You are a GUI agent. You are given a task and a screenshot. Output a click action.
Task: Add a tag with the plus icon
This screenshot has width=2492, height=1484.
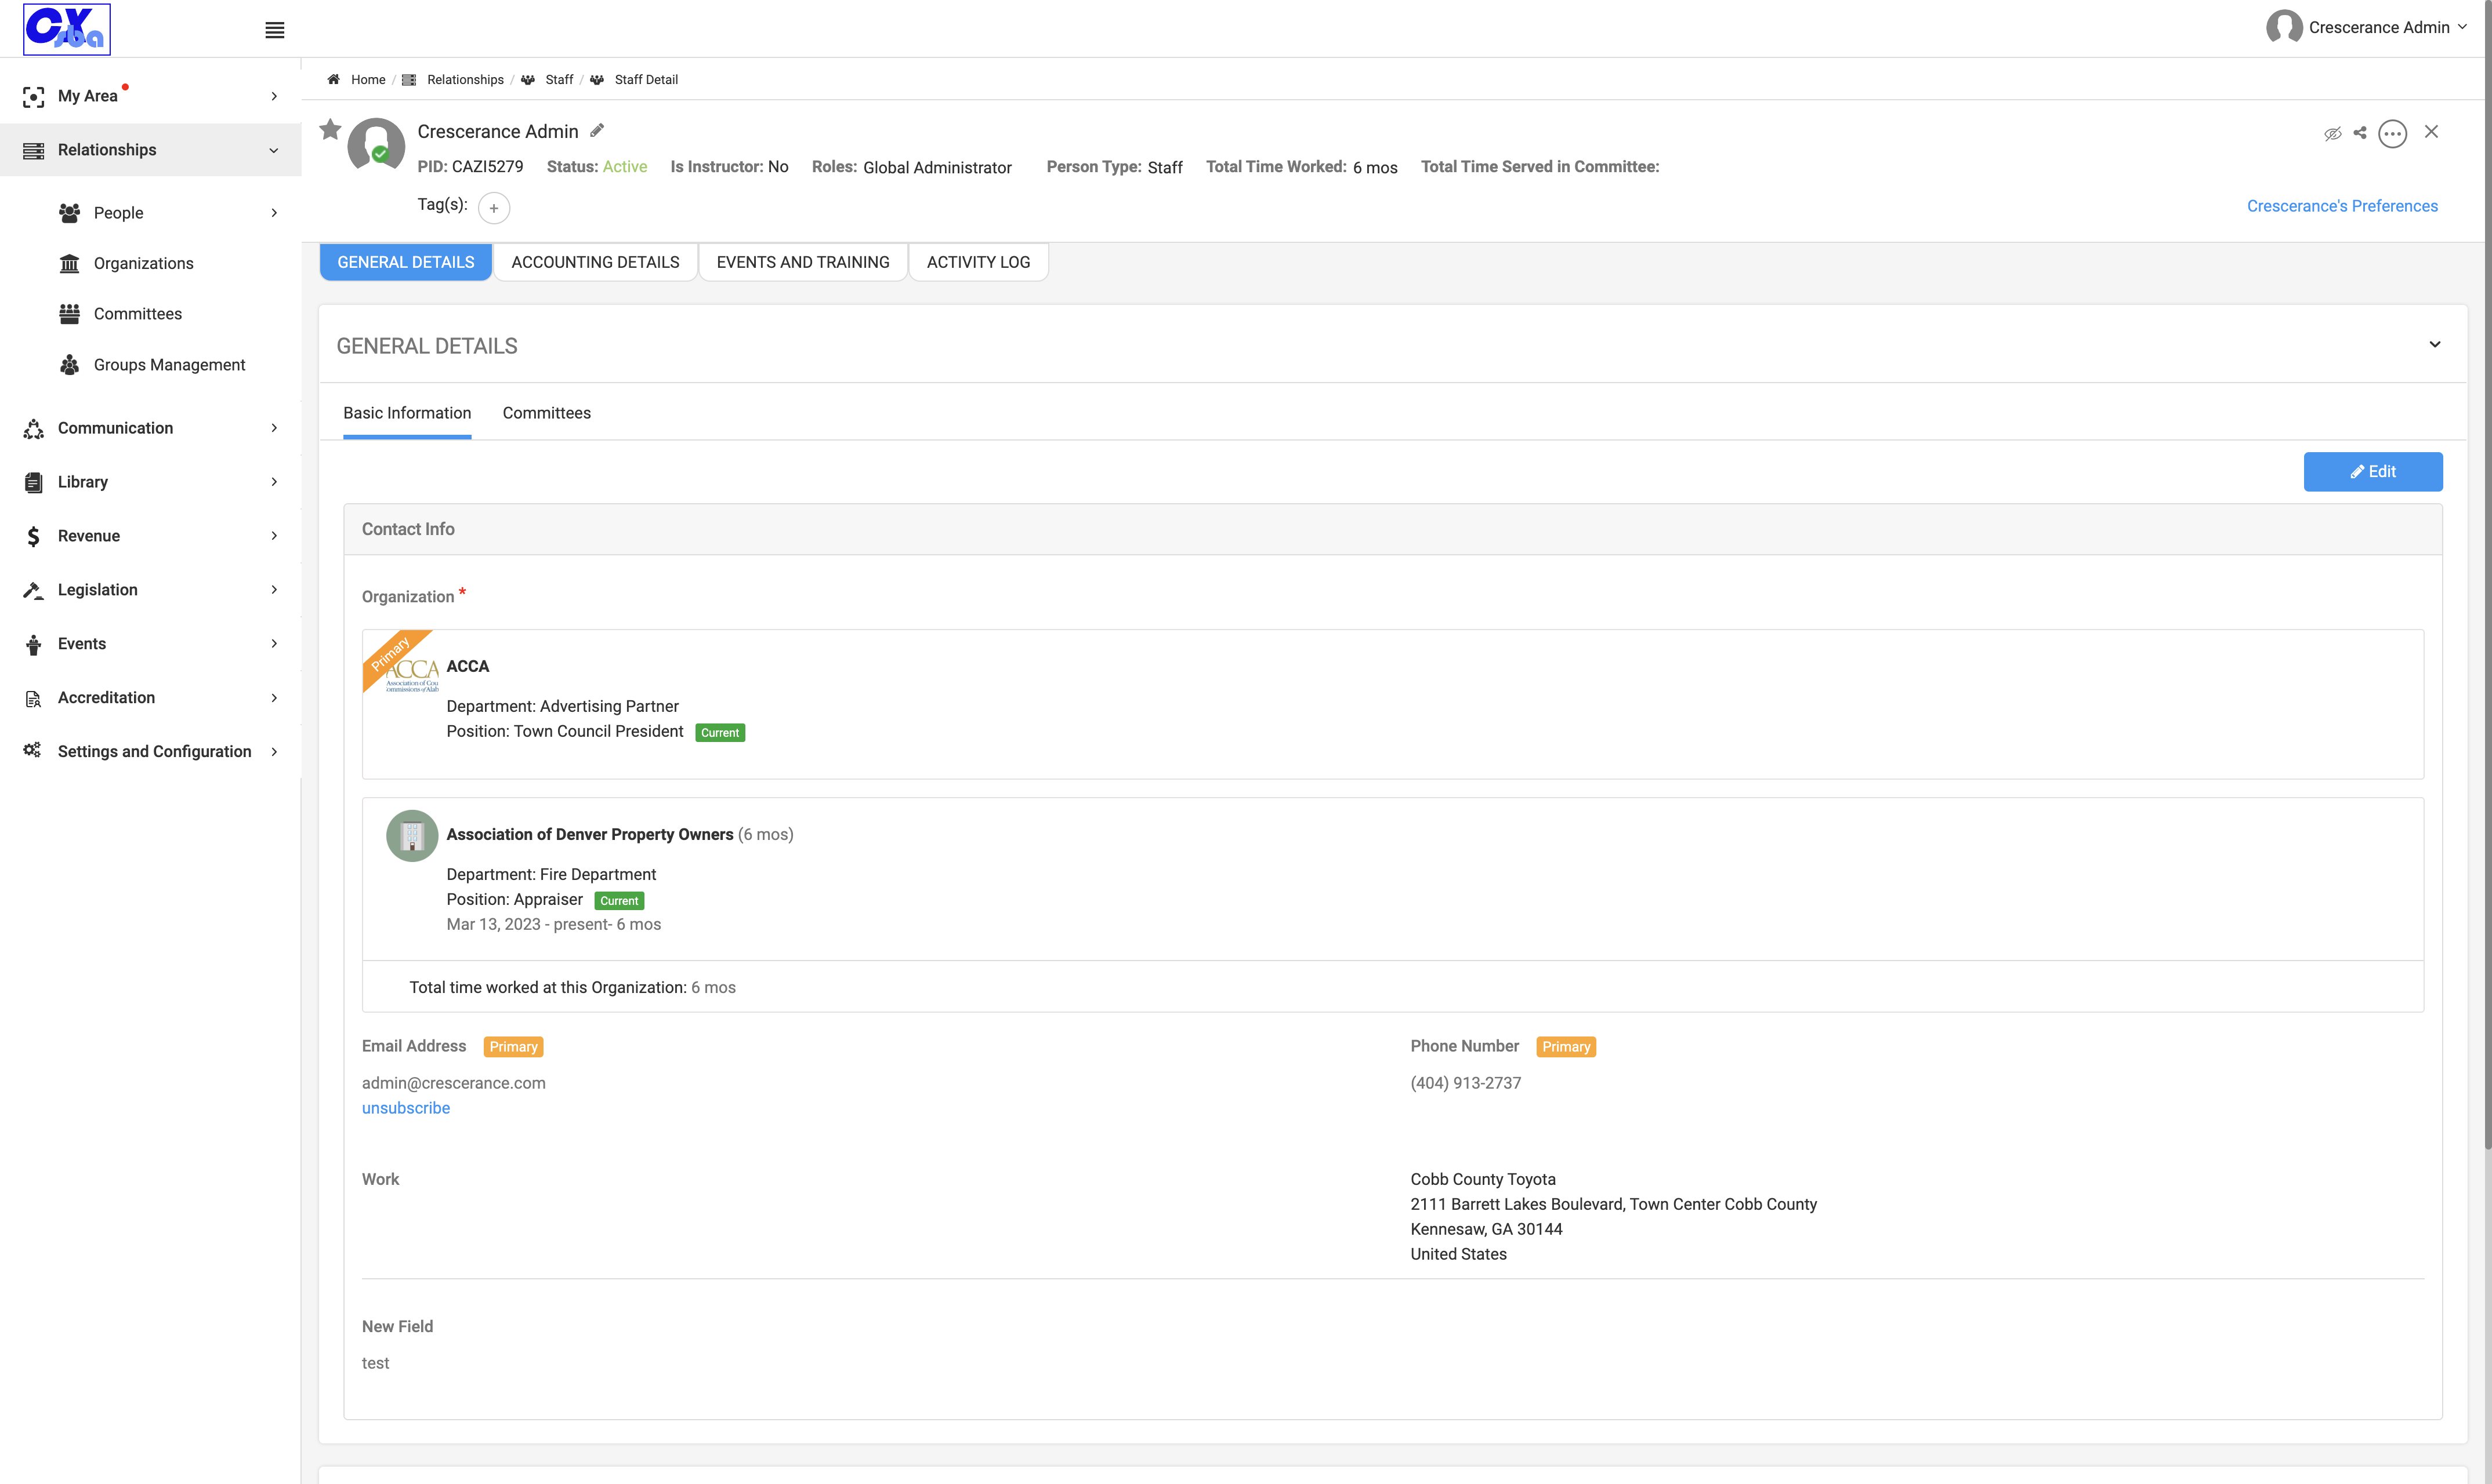(493, 208)
